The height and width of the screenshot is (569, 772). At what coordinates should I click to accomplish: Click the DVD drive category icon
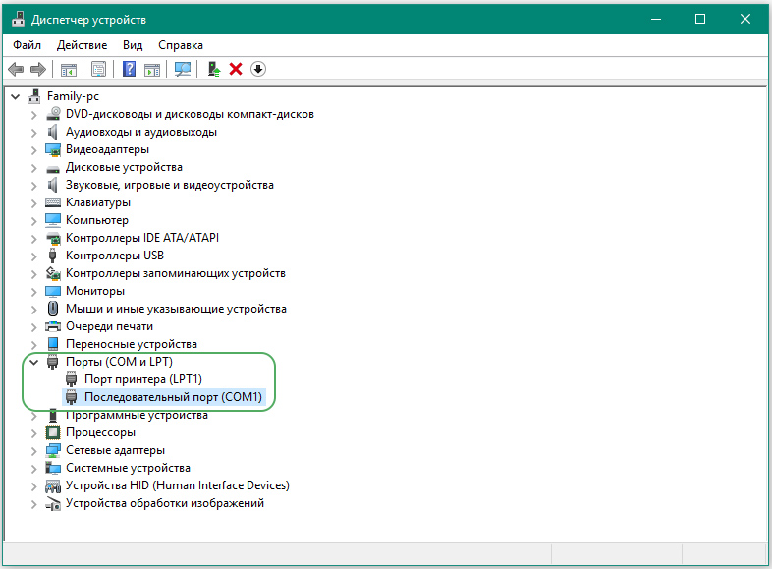click(53, 114)
